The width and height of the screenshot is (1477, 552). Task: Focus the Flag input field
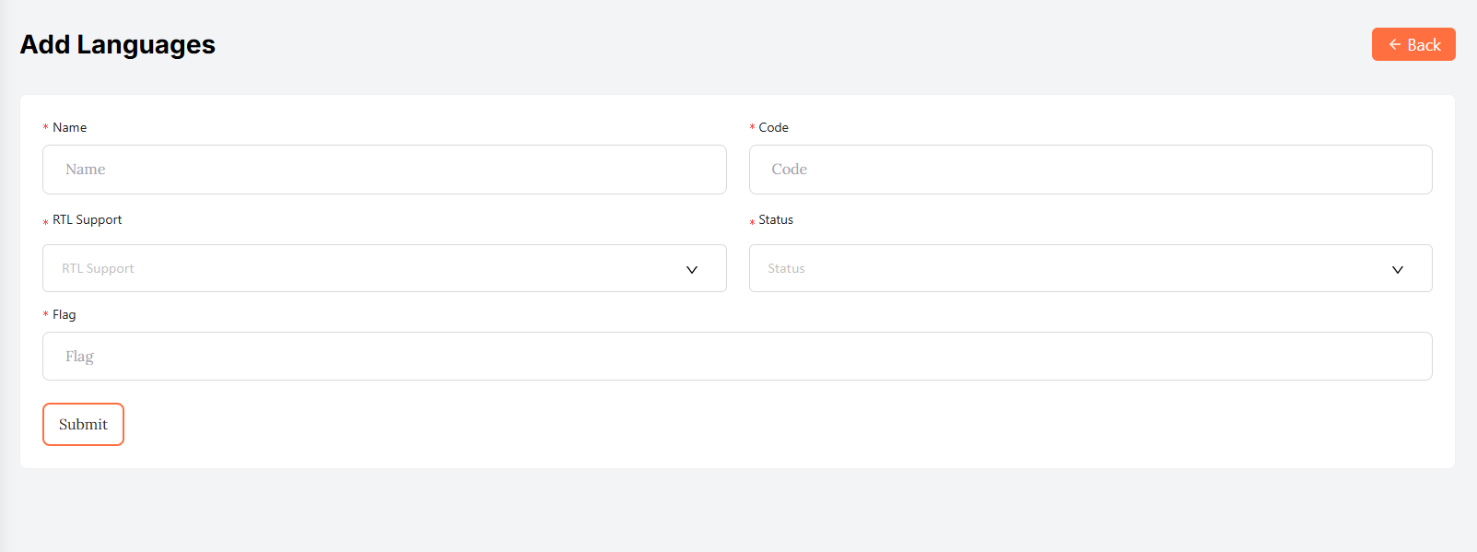[737, 357]
